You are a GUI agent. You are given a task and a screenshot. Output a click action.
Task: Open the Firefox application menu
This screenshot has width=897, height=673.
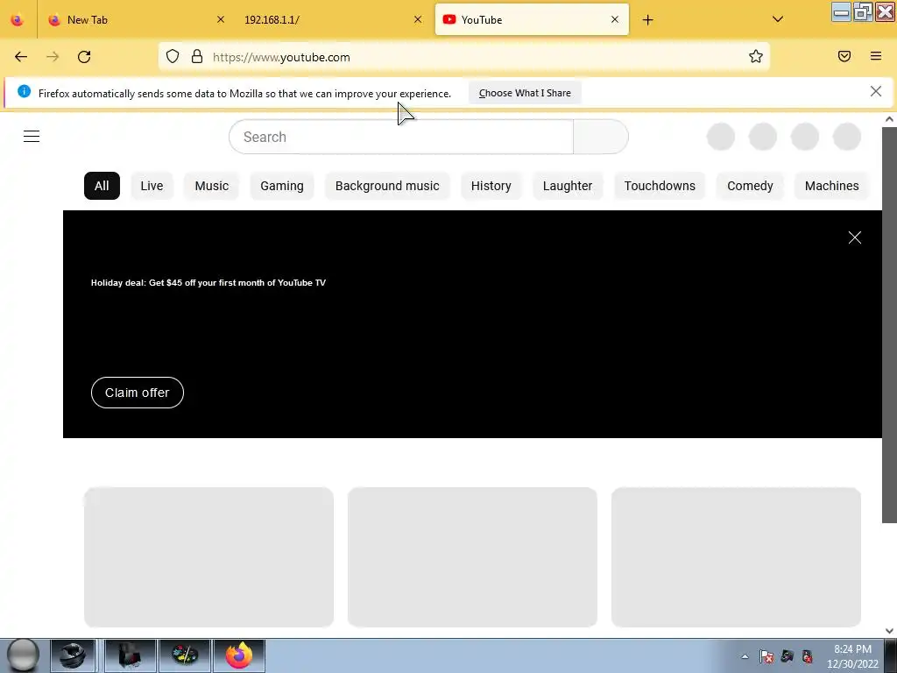(x=876, y=56)
